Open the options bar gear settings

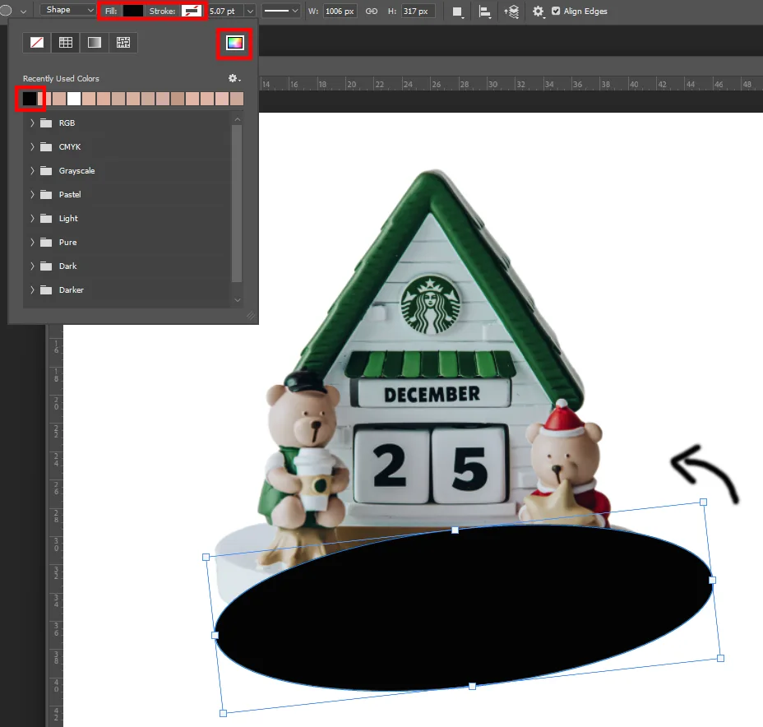(x=538, y=12)
